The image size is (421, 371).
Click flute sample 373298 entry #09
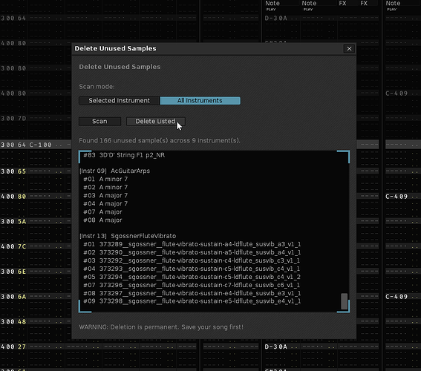click(x=192, y=301)
